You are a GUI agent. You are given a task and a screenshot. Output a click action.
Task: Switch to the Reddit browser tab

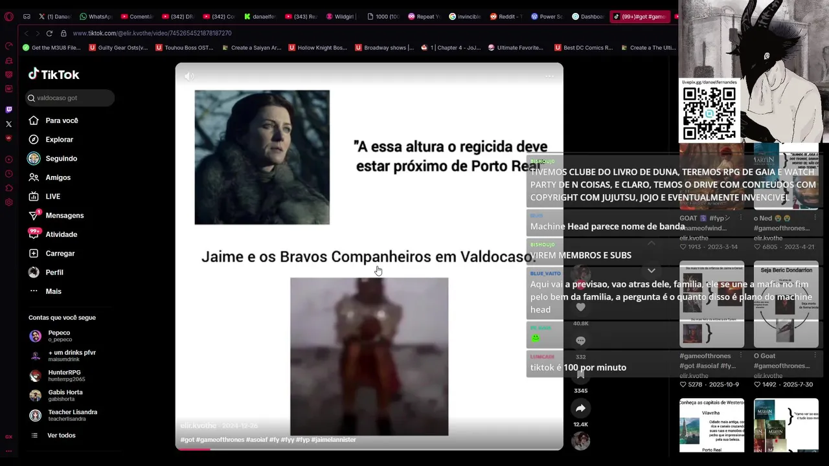click(x=506, y=17)
